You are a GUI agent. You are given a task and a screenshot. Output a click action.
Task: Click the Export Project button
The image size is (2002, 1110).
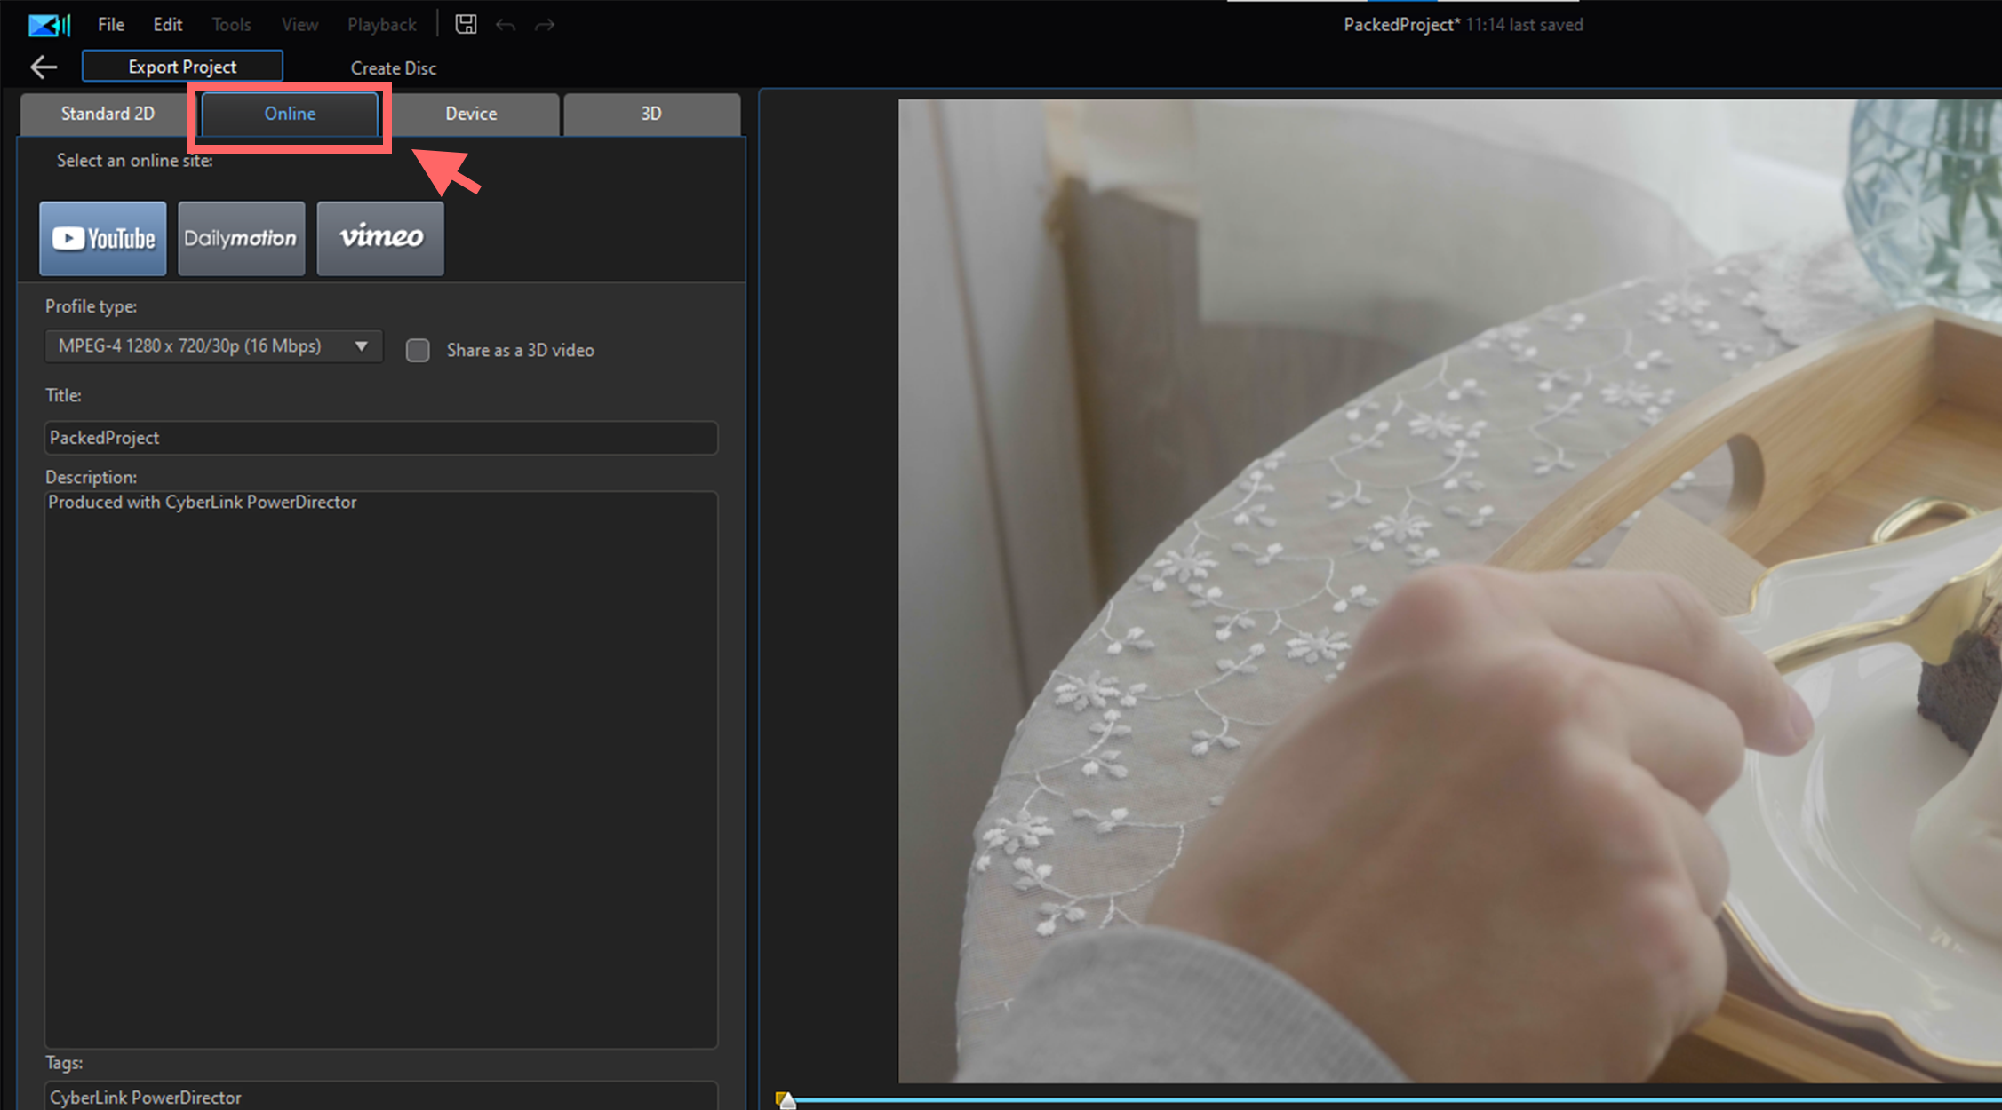182,67
